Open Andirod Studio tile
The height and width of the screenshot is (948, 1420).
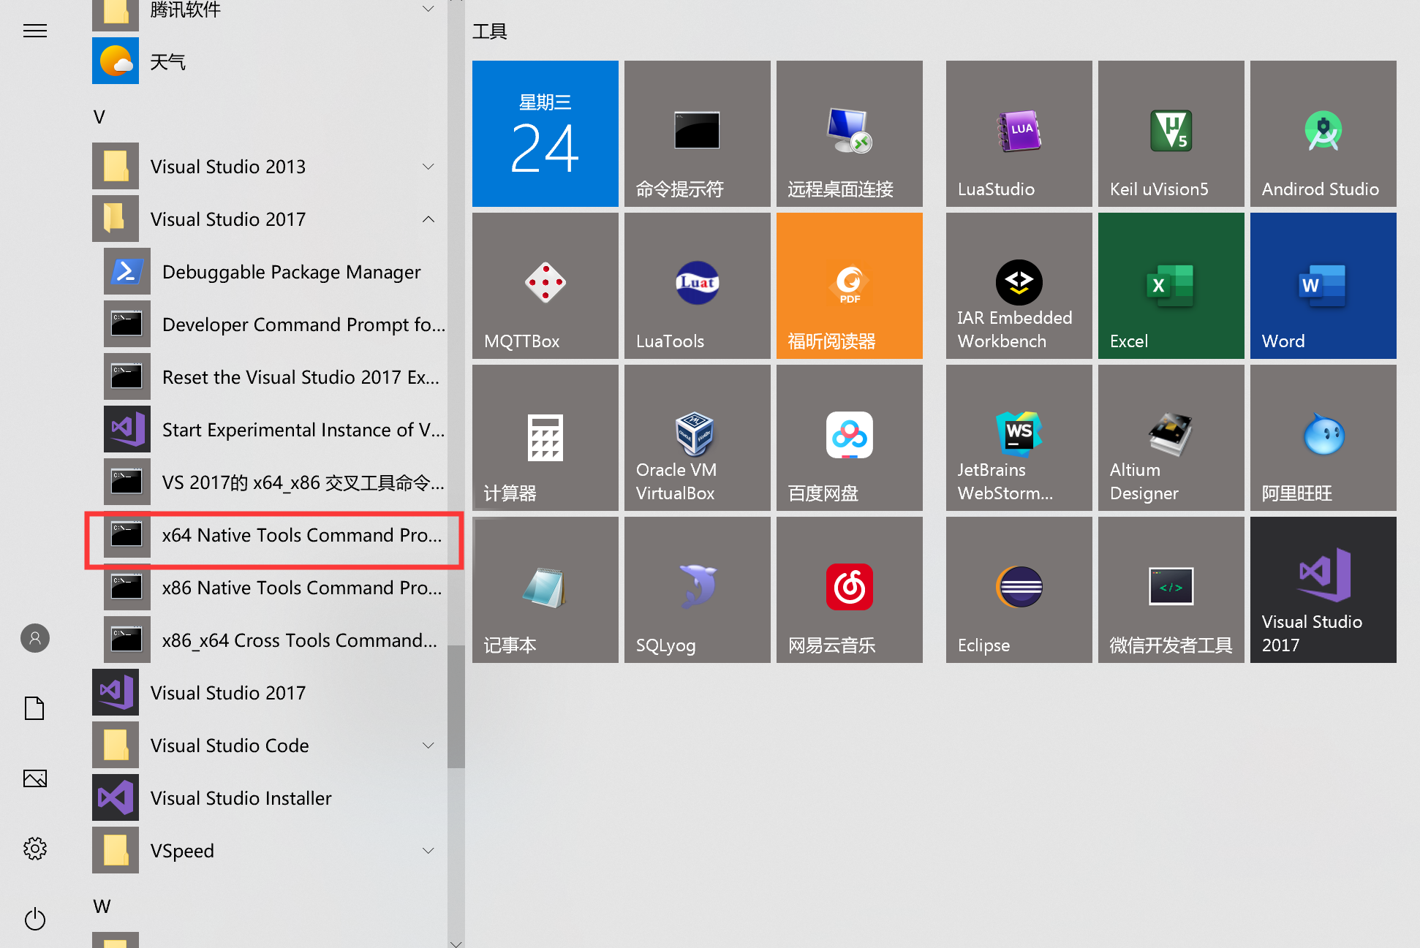coord(1323,134)
